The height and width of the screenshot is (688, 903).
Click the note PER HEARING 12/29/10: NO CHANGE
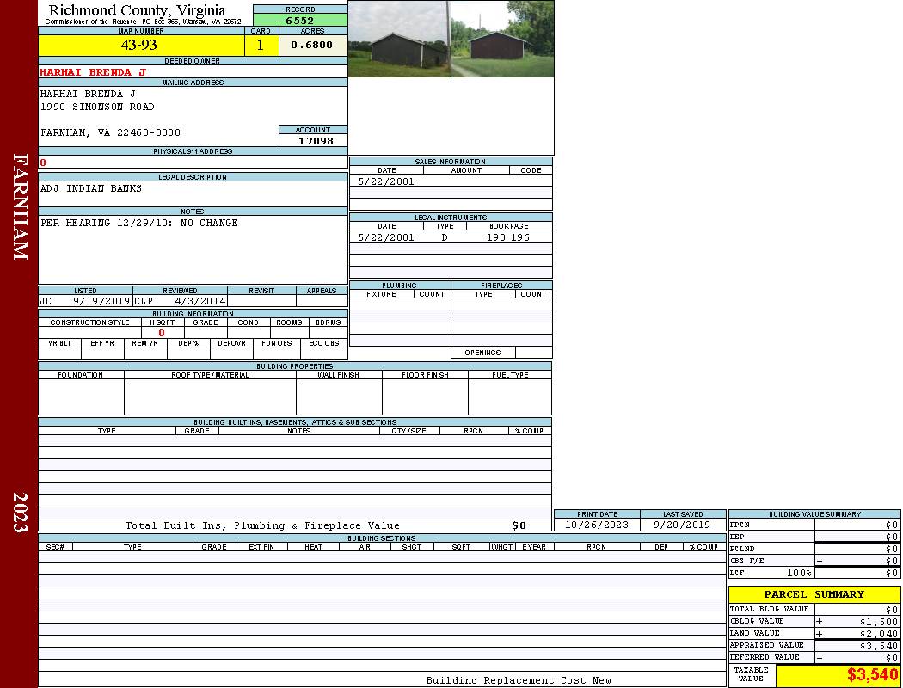pos(138,223)
